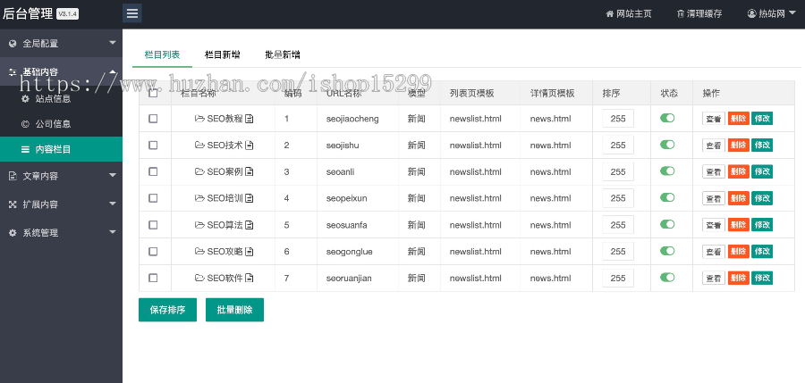Click 删除 button in SEO技术 row
This screenshot has width=805, height=383.
pyautogui.click(x=738, y=146)
